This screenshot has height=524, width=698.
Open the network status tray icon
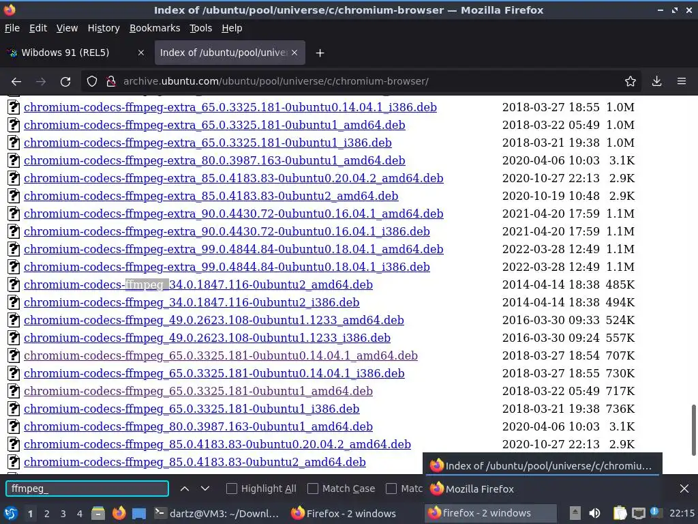(x=638, y=513)
